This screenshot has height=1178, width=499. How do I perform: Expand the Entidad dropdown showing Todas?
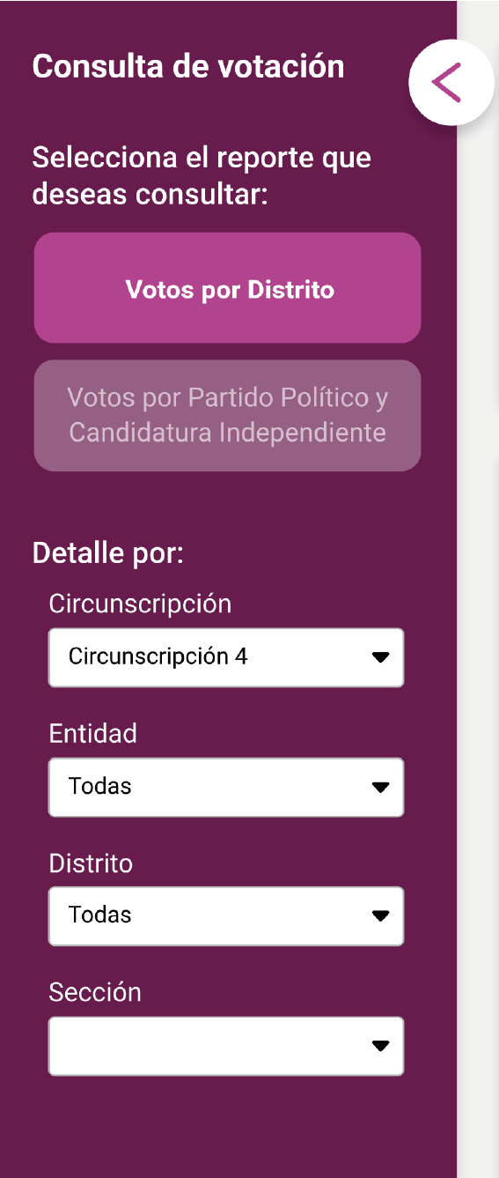pos(226,787)
